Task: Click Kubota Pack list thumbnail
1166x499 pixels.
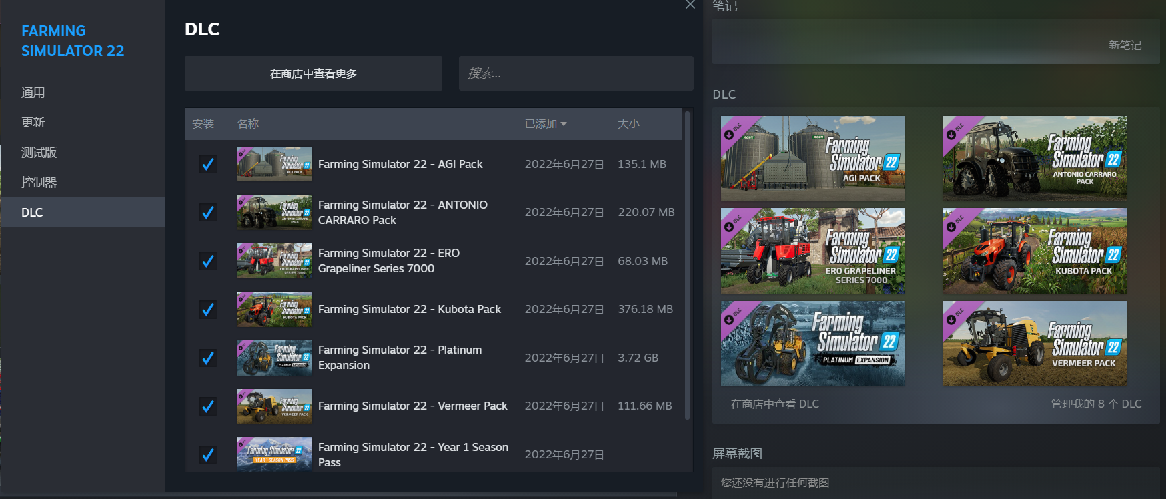Action: 275,309
